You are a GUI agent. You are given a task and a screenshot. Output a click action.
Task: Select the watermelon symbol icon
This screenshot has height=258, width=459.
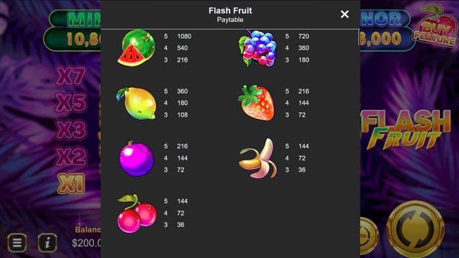coord(136,48)
